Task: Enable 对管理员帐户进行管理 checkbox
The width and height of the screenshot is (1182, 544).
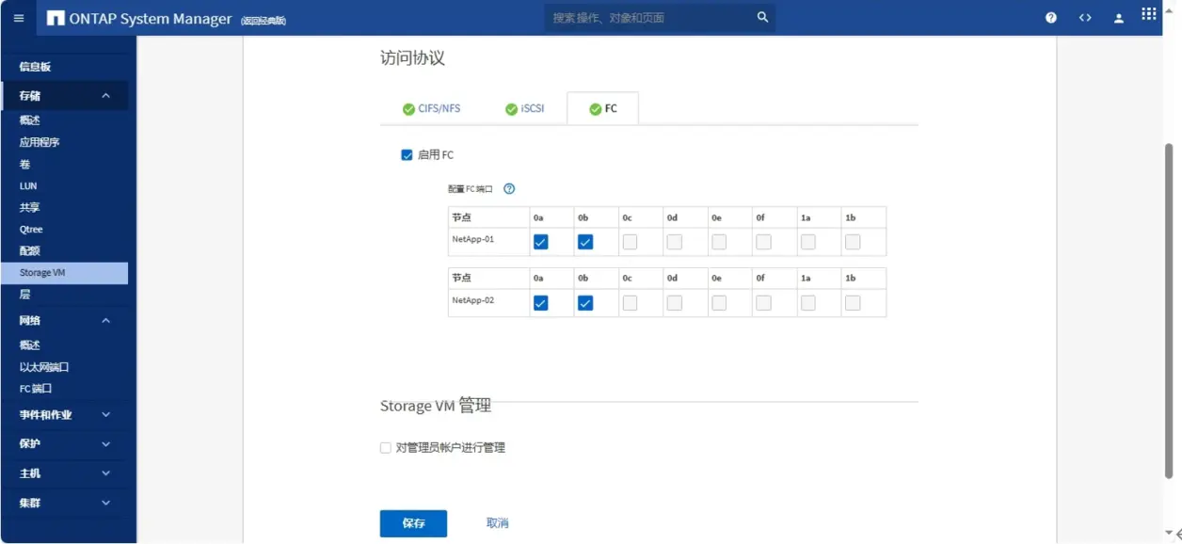Action: (385, 448)
